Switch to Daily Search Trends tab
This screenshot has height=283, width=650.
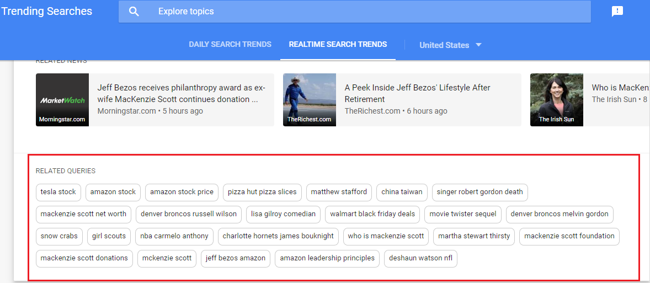click(230, 45)
